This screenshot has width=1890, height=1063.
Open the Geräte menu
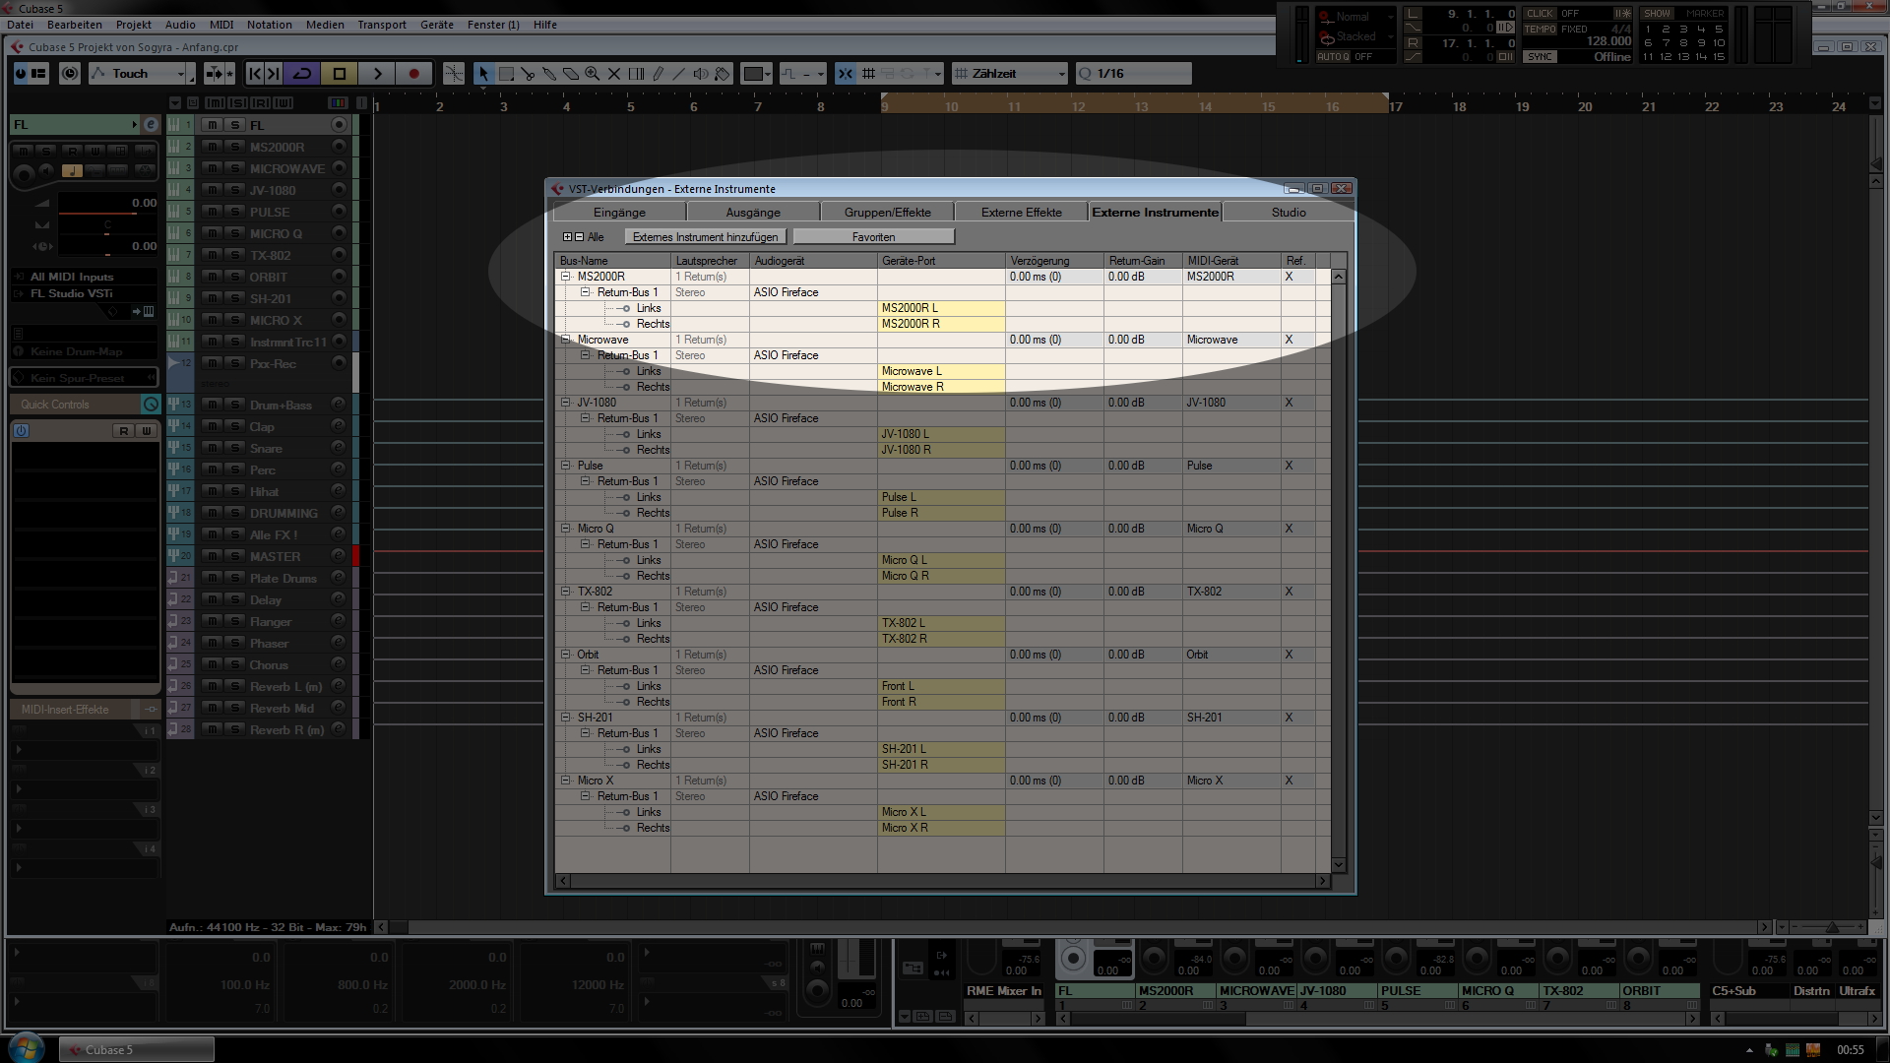click(437, 25)
